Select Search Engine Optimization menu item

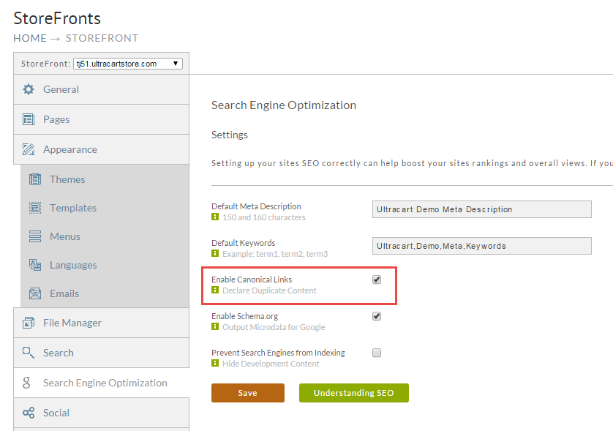tap(101, 383)
